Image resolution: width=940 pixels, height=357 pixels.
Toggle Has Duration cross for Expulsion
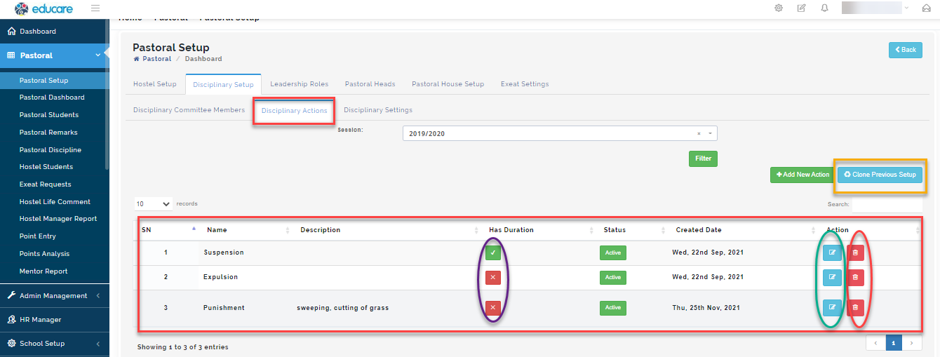[x=493, y=277]
